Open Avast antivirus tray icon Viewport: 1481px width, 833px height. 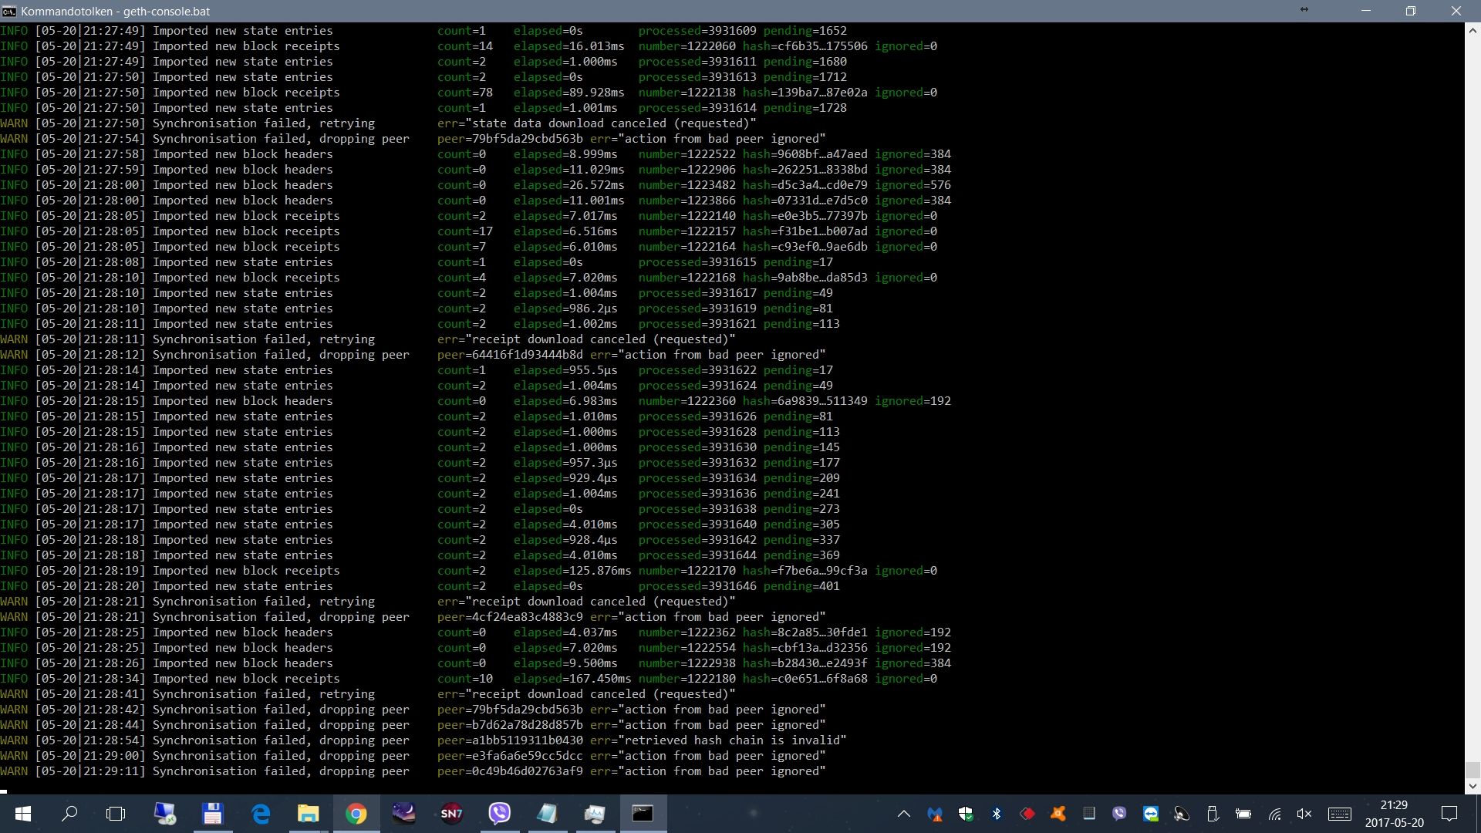pos(1058,814)
